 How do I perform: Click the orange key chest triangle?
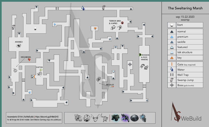pos(95,29)
